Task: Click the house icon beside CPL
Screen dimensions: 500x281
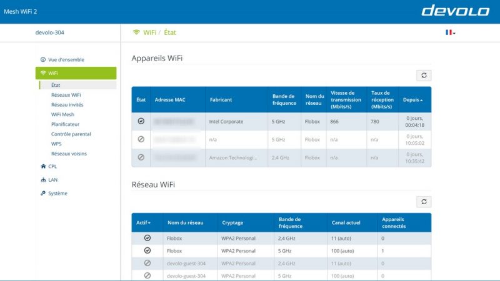Action: [x=43, y=166]
